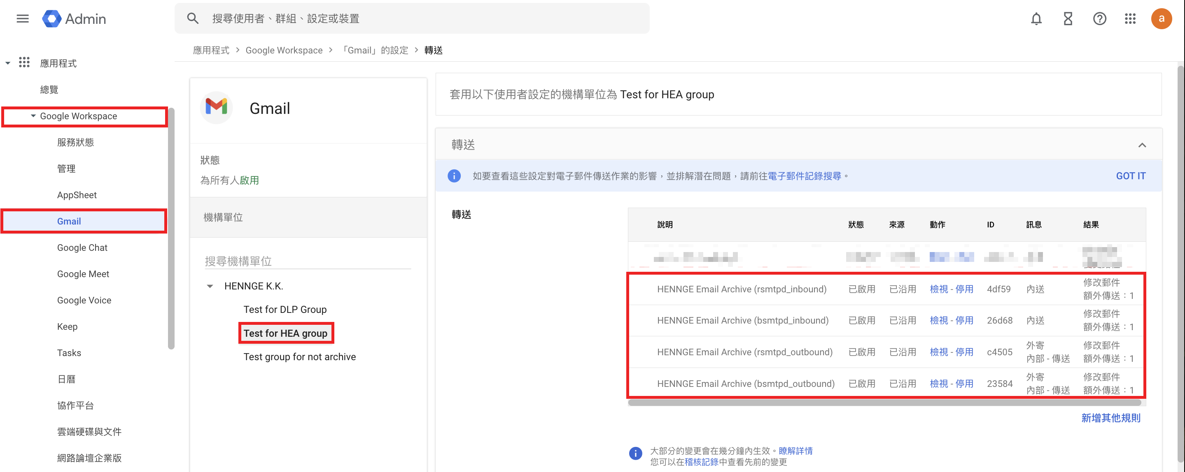Collapse the HENNGE K.K. organization tree
Viewport: 1185px width, 472px height.
[x=210, y=287]
